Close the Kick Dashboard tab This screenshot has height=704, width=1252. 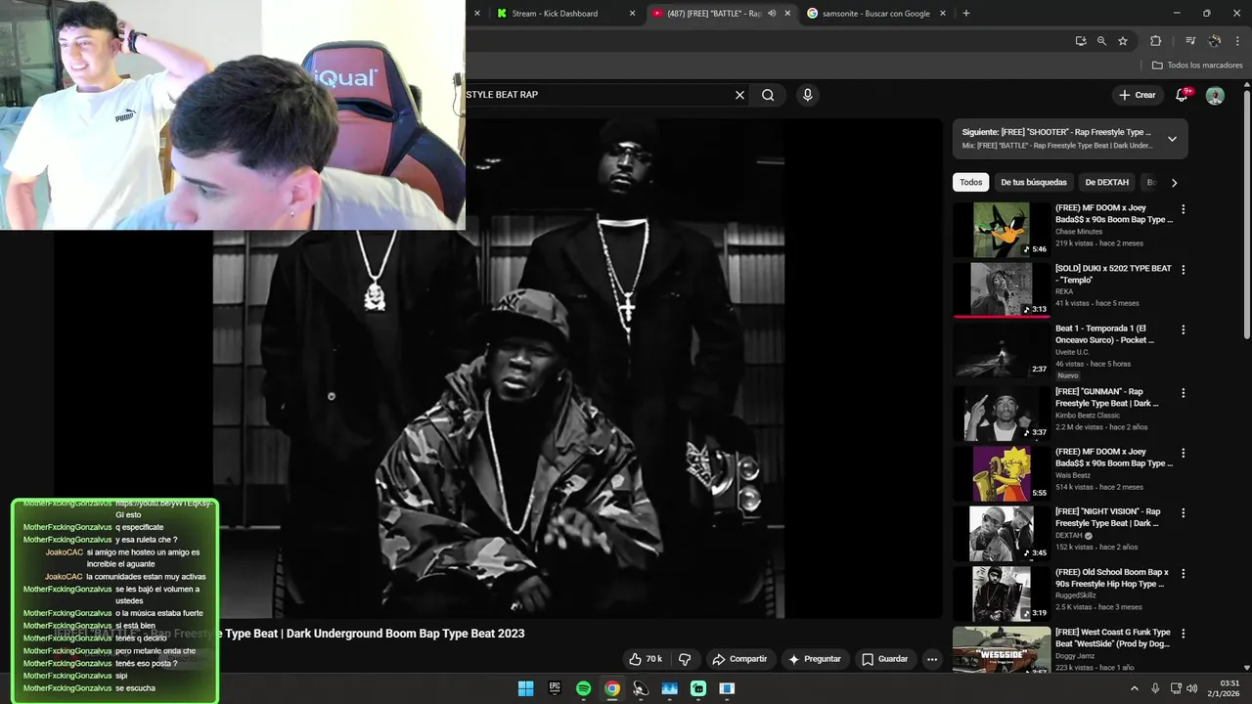pos(632,14)
